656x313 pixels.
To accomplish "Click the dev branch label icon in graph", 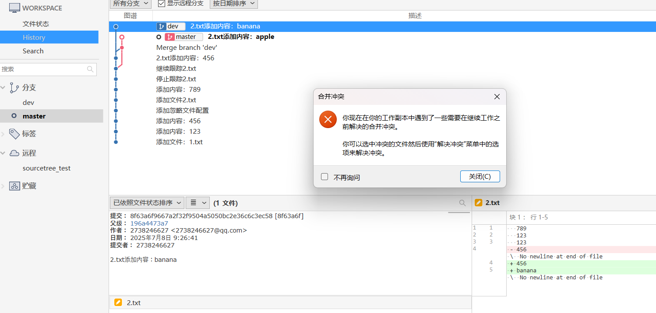I will pyautogui.click(x=161, y=26).
